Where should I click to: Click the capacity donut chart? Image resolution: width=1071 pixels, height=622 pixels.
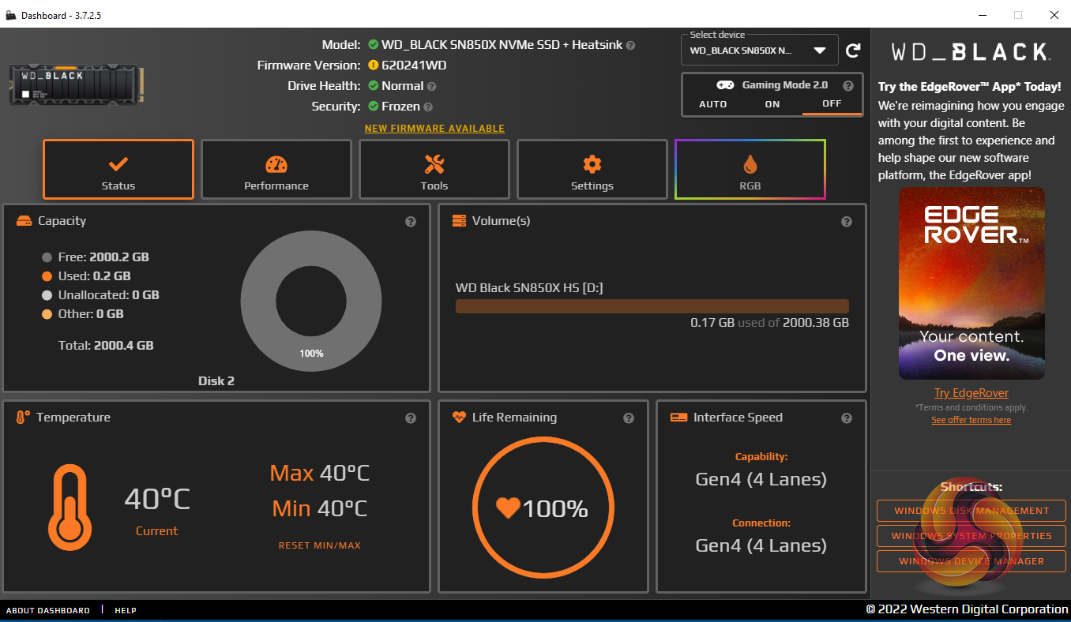311,302
